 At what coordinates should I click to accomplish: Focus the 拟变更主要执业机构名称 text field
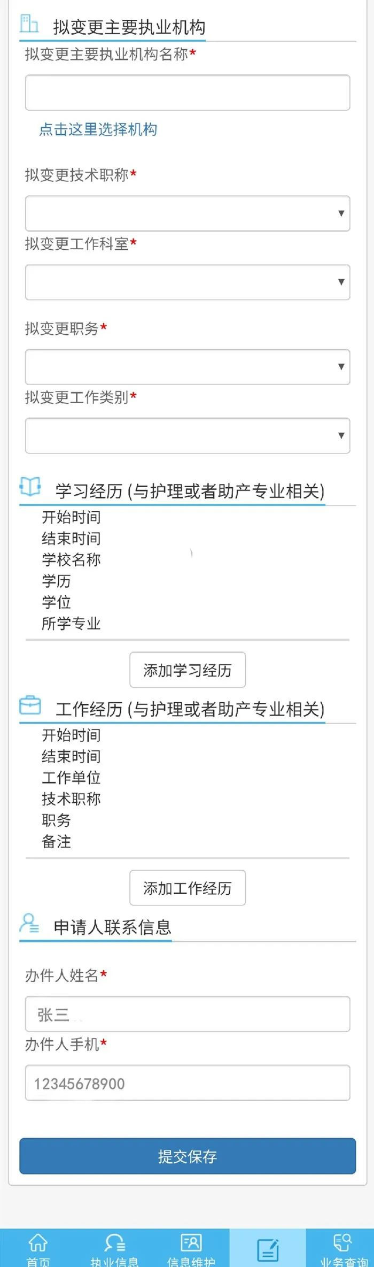(x=187, y=93)
